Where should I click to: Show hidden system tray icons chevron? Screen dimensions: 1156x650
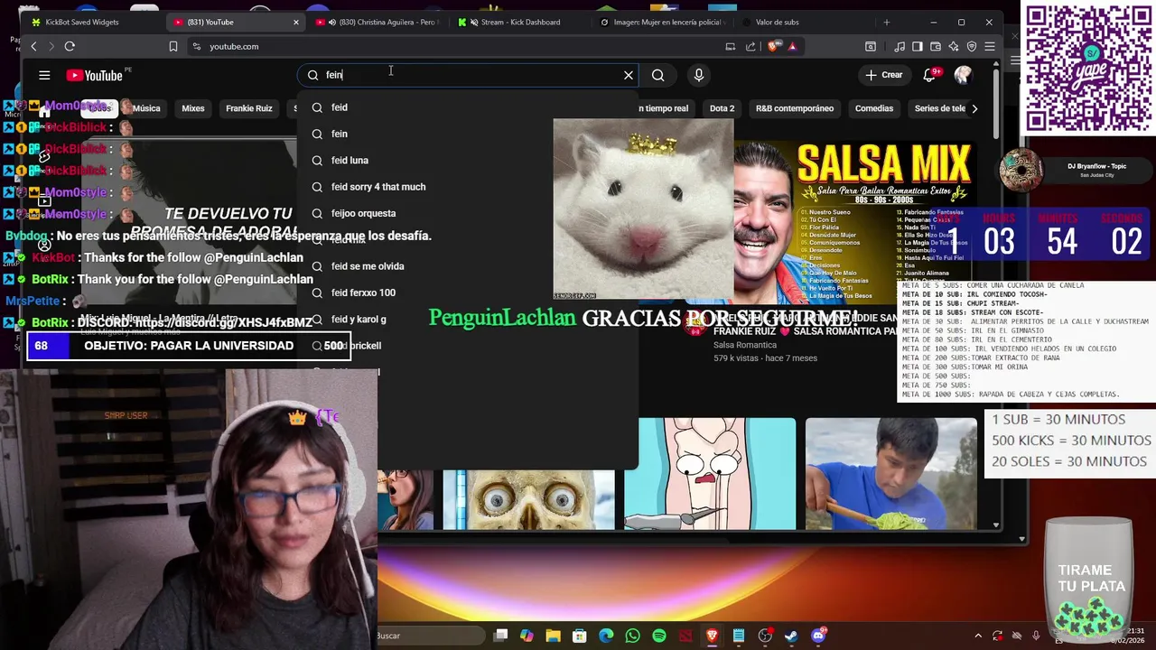coord(978,636)
